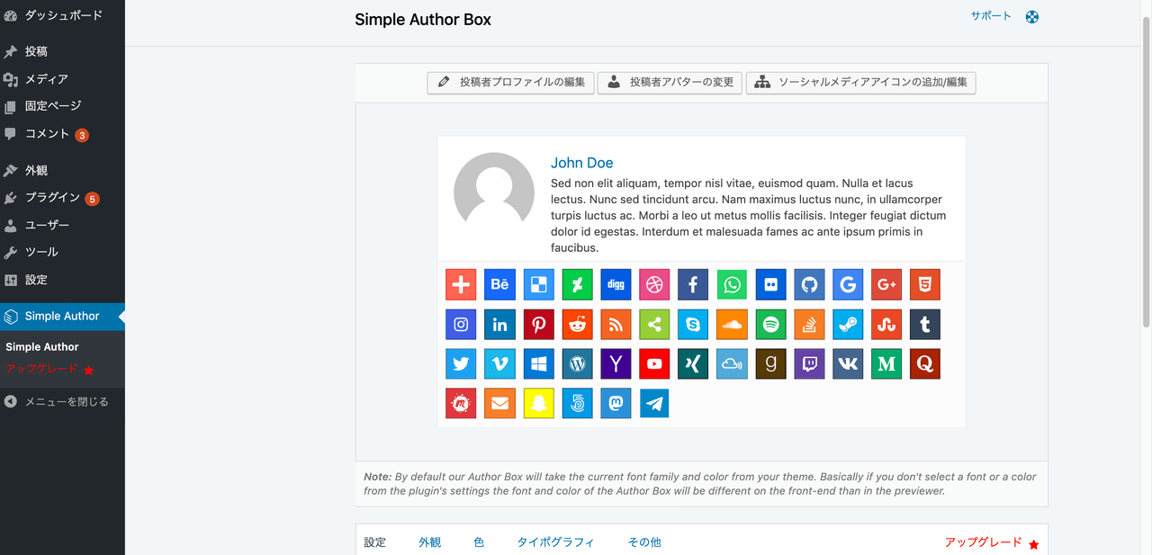Select the HTML5 shield icon
Screen dimensions: 1152x555
coord(925,285)
